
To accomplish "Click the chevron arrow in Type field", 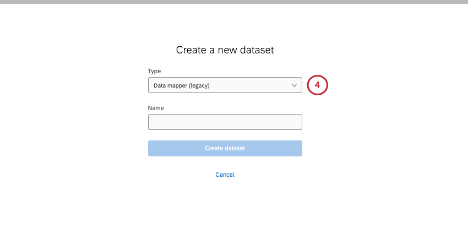I will click(294, 85).
